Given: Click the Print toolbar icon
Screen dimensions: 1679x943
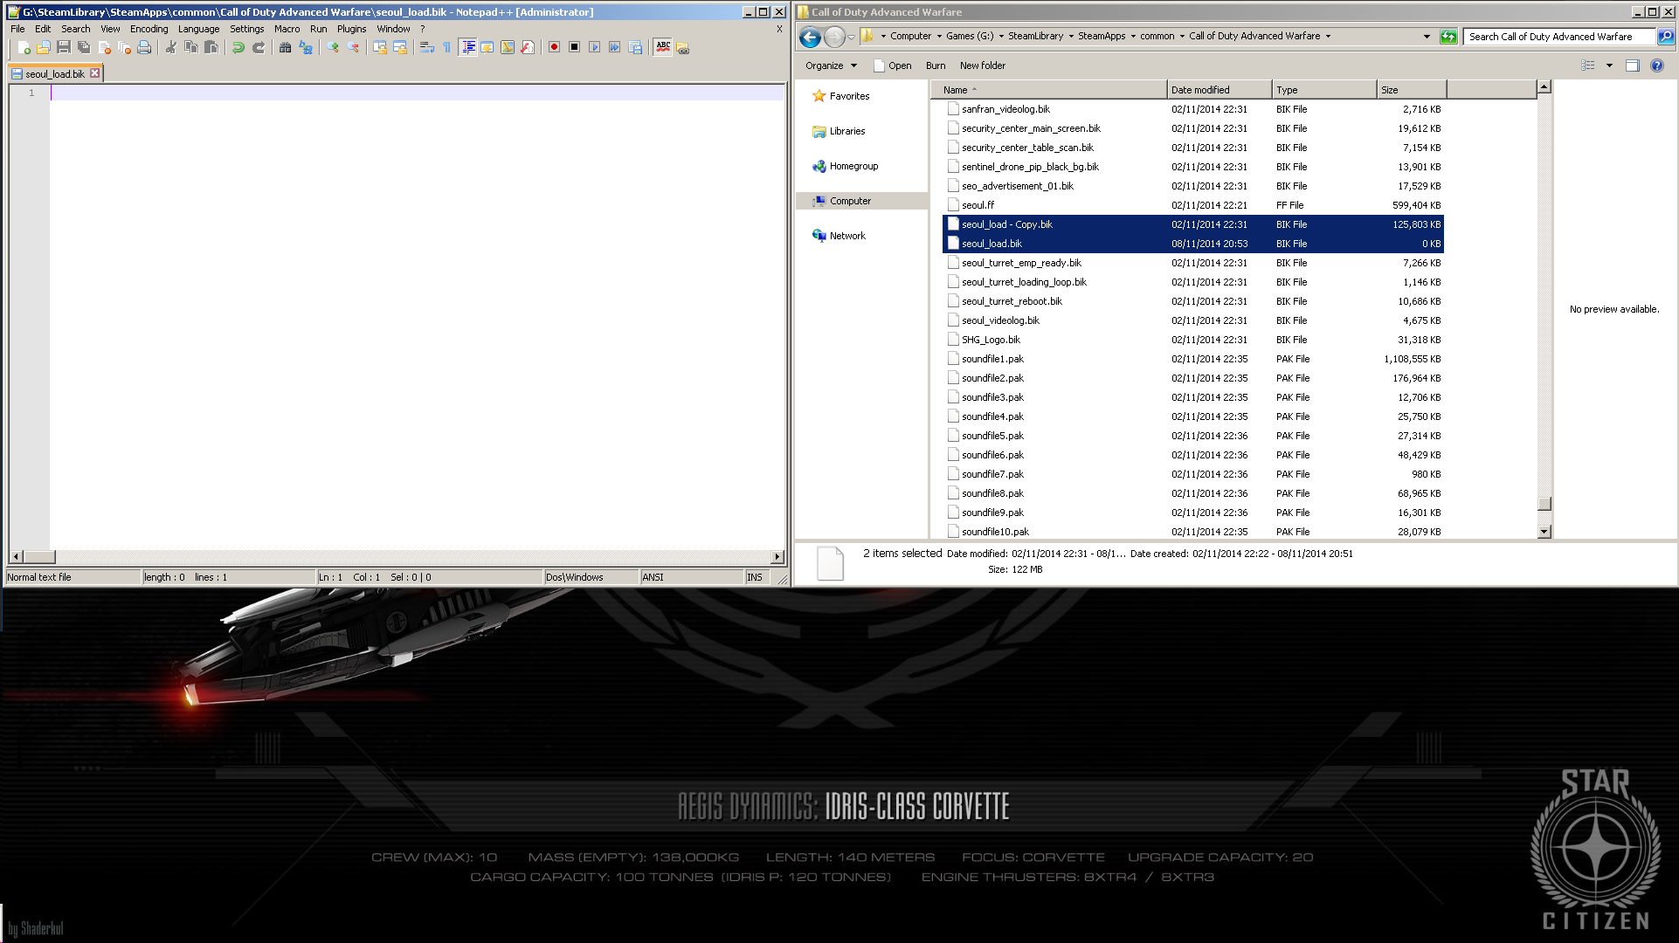Looking at the screenshot, I should point(144,47).
